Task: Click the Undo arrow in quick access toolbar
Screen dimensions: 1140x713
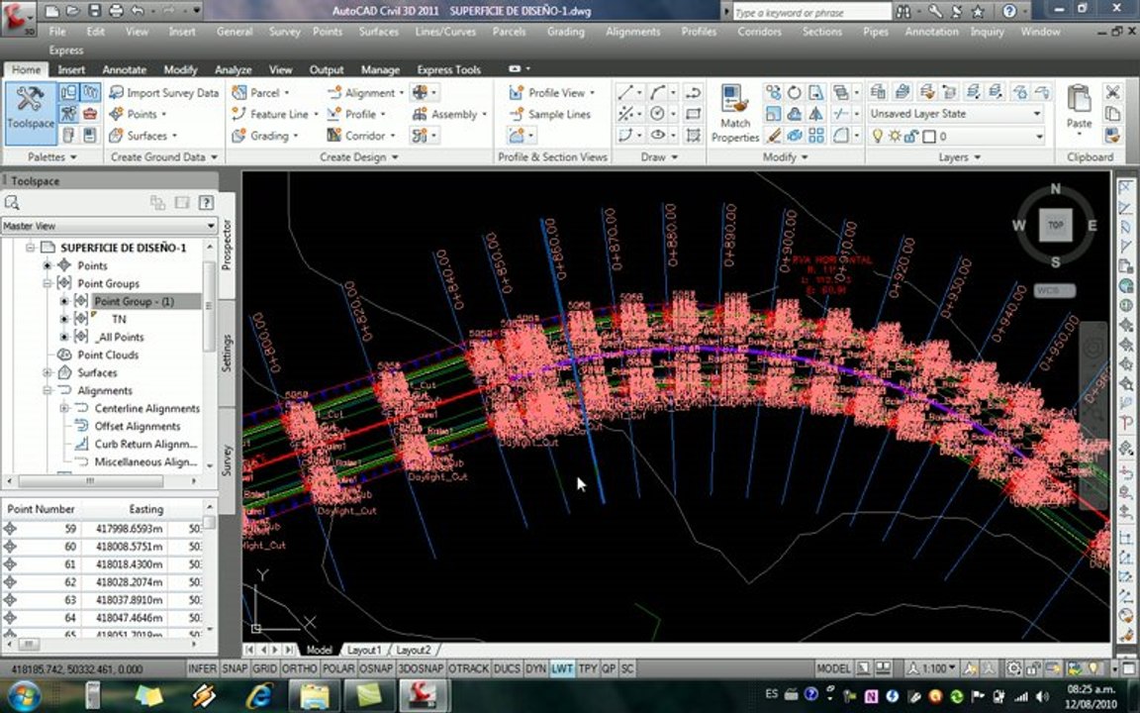Action: 139,11
